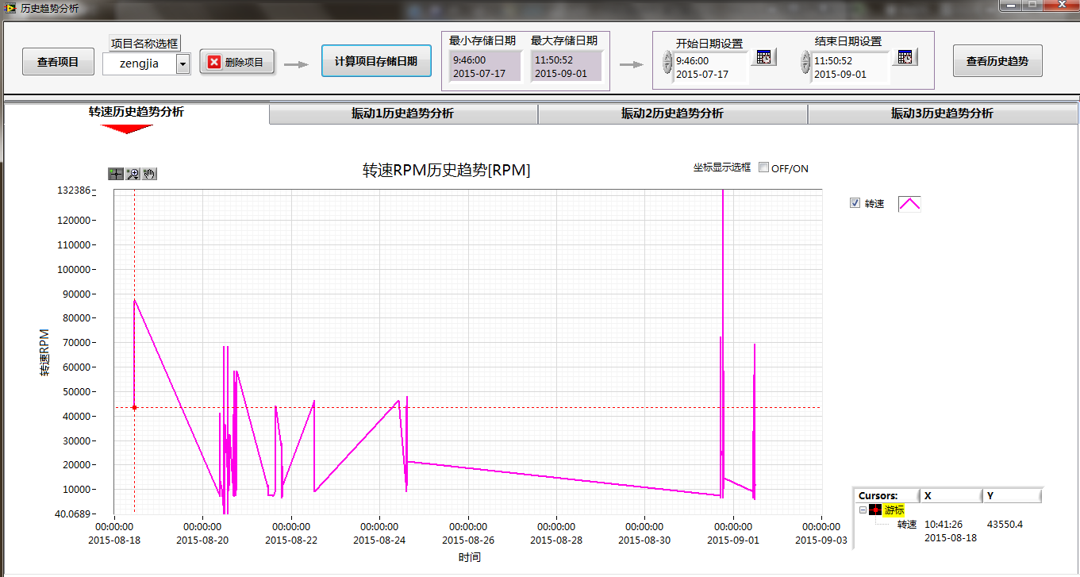Click the LabVIEW app icon in title bar
Viewport: 1080px width, 577px height.
pos(11,6)
